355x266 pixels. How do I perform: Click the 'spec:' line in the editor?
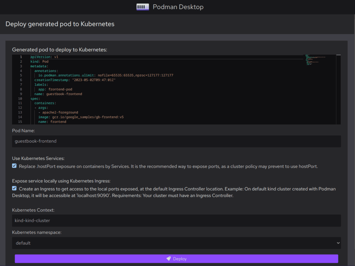pyautogui.click(x=35, y=98)
